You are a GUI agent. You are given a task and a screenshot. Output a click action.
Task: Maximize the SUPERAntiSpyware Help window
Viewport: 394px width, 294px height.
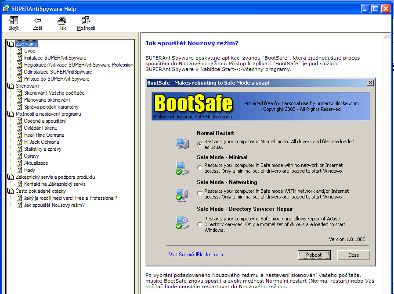click(x=376, y=9)
